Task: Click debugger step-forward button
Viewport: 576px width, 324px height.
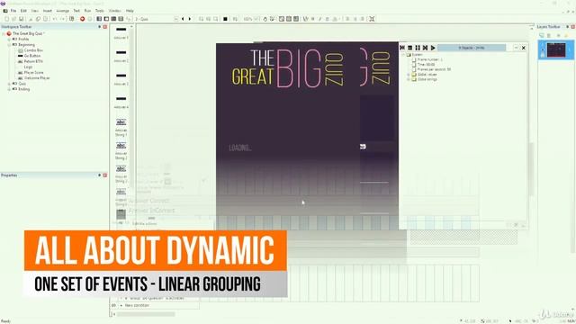Action: 425,48
